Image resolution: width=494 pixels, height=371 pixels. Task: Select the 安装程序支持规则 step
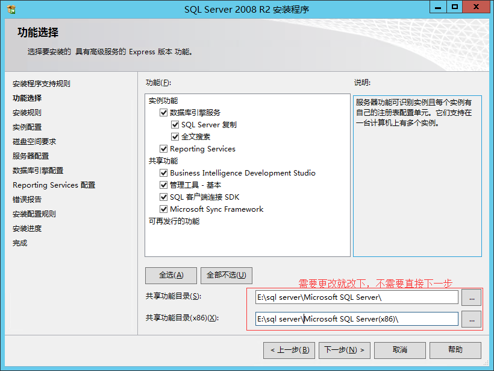pyautogui.click(x=42, y=84)
